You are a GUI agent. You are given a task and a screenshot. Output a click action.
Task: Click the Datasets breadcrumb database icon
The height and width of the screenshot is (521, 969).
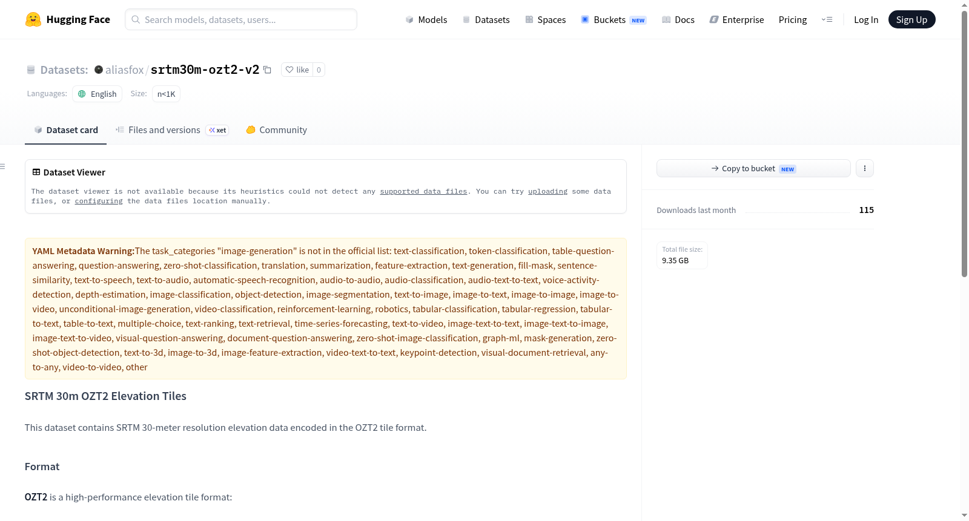click(31, 70)
